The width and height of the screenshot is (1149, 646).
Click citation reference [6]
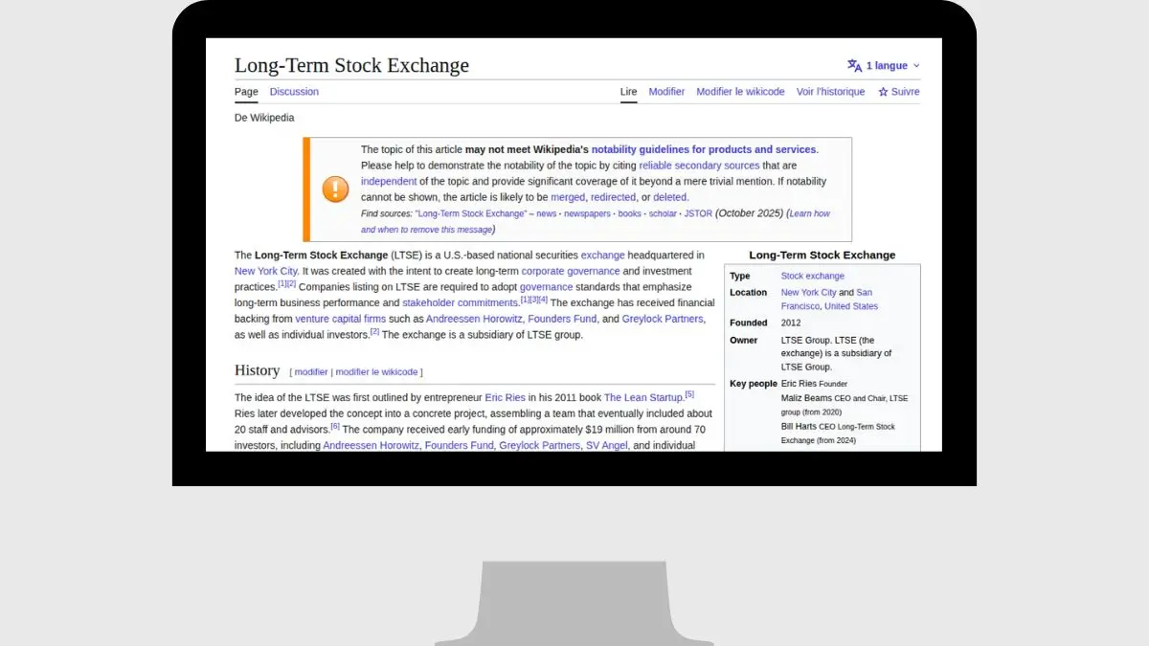335,426
